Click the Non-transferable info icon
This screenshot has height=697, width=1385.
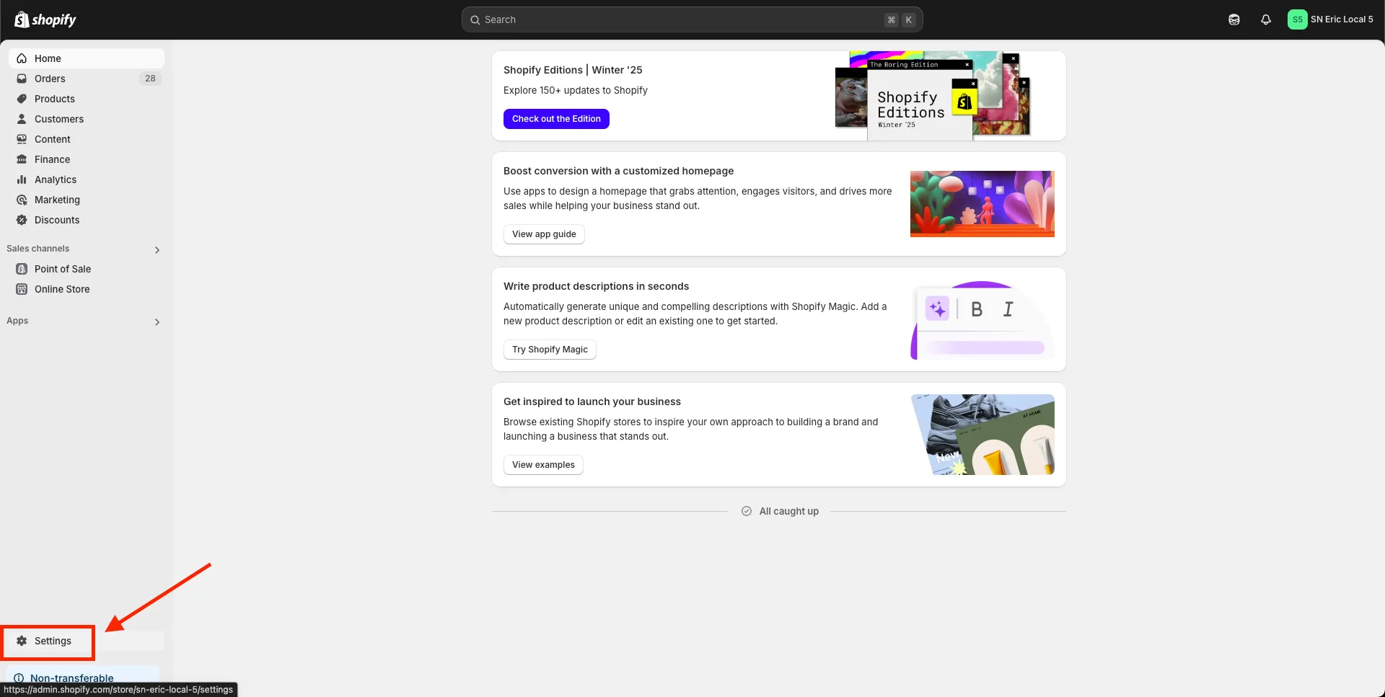point(19,678)
